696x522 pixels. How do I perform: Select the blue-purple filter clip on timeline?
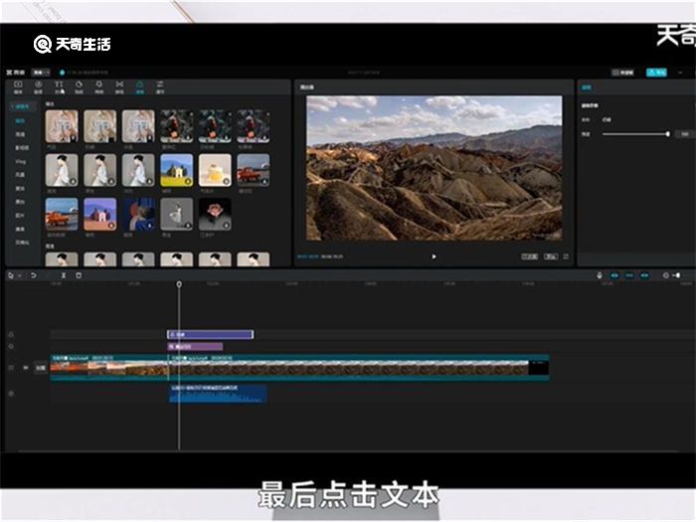(210, 334)
